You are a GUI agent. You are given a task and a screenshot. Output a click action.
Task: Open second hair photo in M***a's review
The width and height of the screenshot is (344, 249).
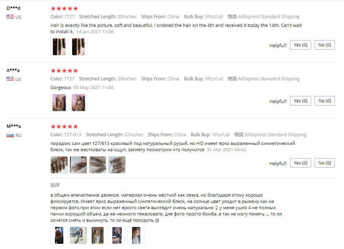point(78,165)
